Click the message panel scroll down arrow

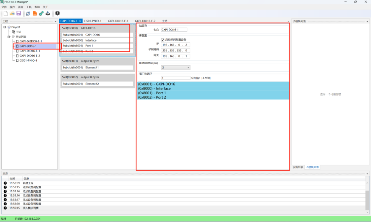(367, 212)
